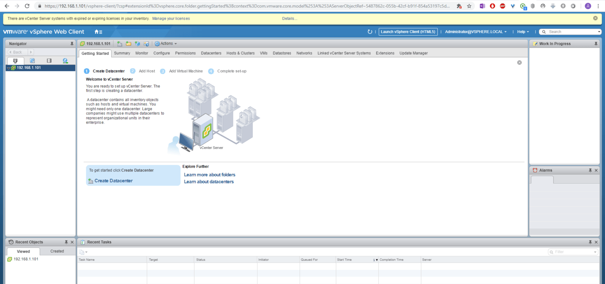605x284 pixels.
Task: Open the Networking inventory view icon
Action: coord(65,61)
